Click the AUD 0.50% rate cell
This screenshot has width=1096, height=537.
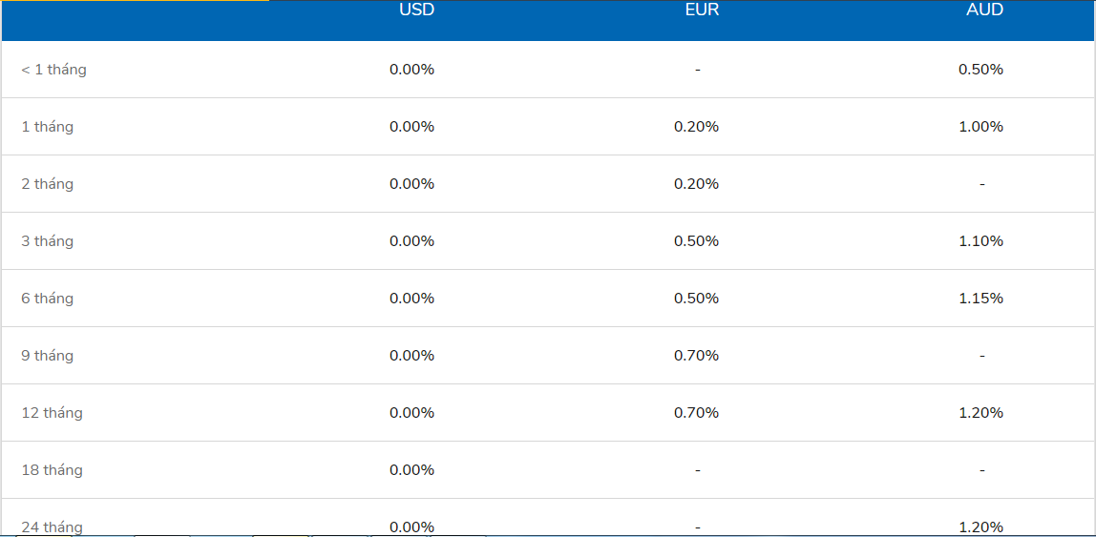point(981,70)
